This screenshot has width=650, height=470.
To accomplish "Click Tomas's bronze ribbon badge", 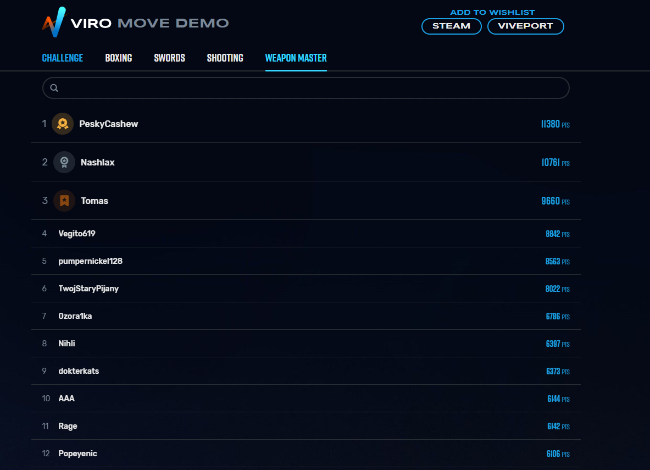I will click(64, 201).
